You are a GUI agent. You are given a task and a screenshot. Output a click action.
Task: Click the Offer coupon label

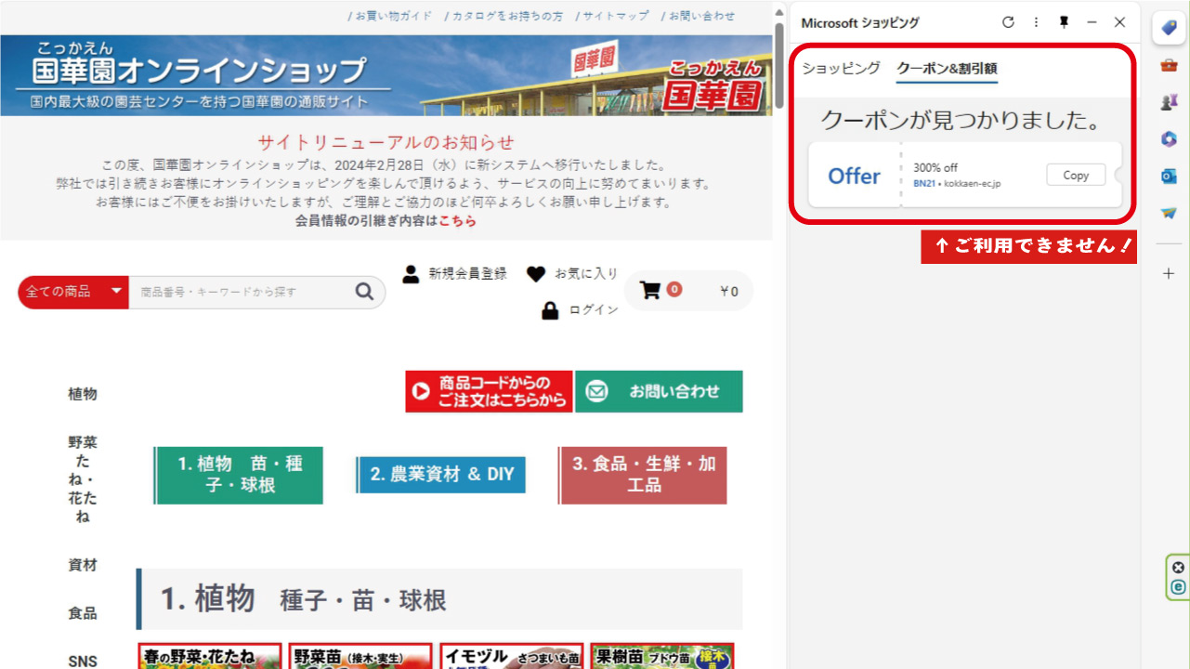click(x=854, y=176)
